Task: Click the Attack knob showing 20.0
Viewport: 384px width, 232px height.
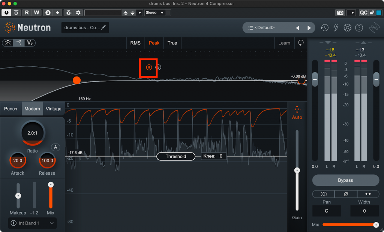Action: (18, 160)
